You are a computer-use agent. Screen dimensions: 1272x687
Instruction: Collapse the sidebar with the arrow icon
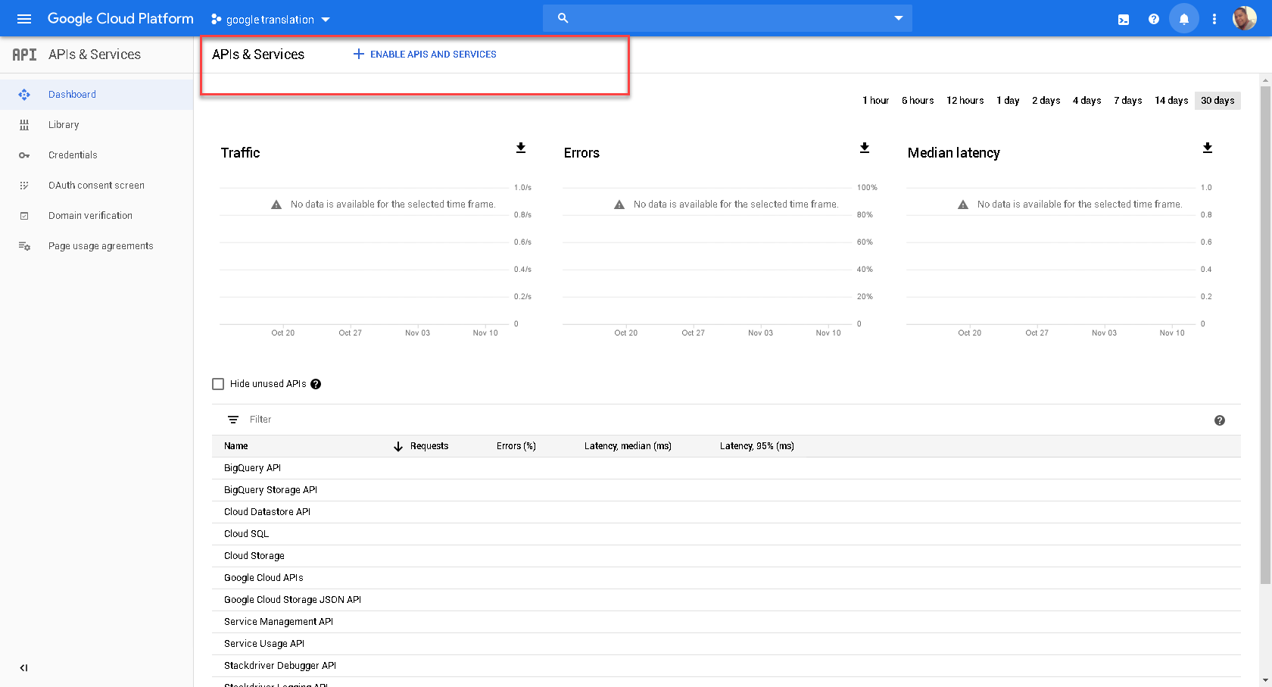click(x=23, y=668)
